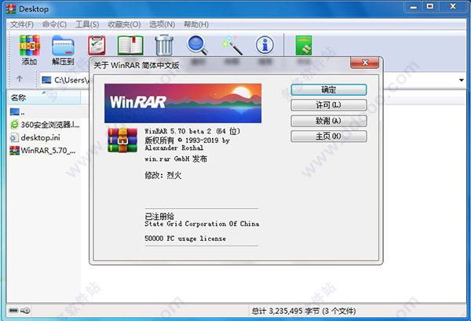Click the Extract To (解压到) folder icon
Viewport: 471px width, 321px height.
[63, 46]
